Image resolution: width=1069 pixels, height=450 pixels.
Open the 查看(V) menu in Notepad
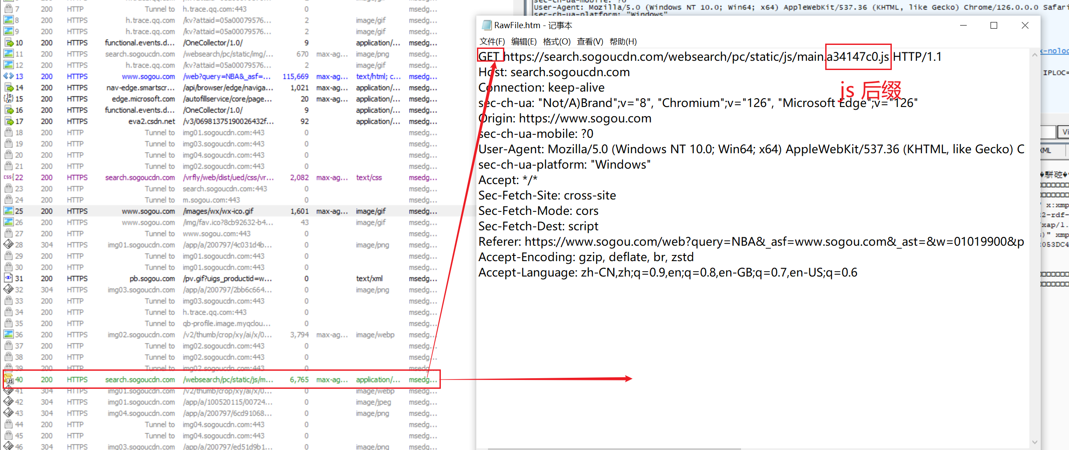coord(590,41)
